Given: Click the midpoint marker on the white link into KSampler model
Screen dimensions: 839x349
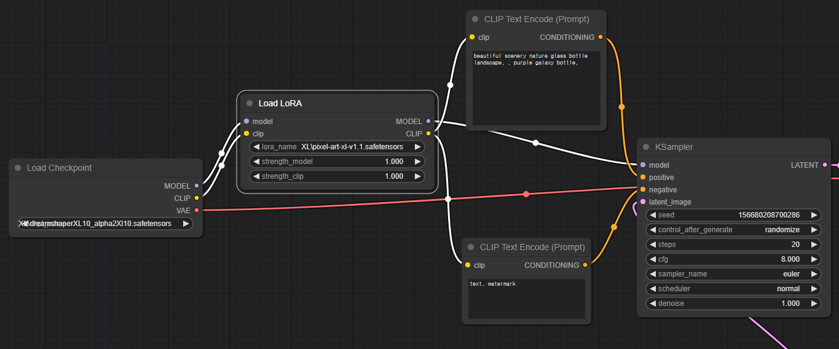Looking at the screenshot, I should (535, 143).
